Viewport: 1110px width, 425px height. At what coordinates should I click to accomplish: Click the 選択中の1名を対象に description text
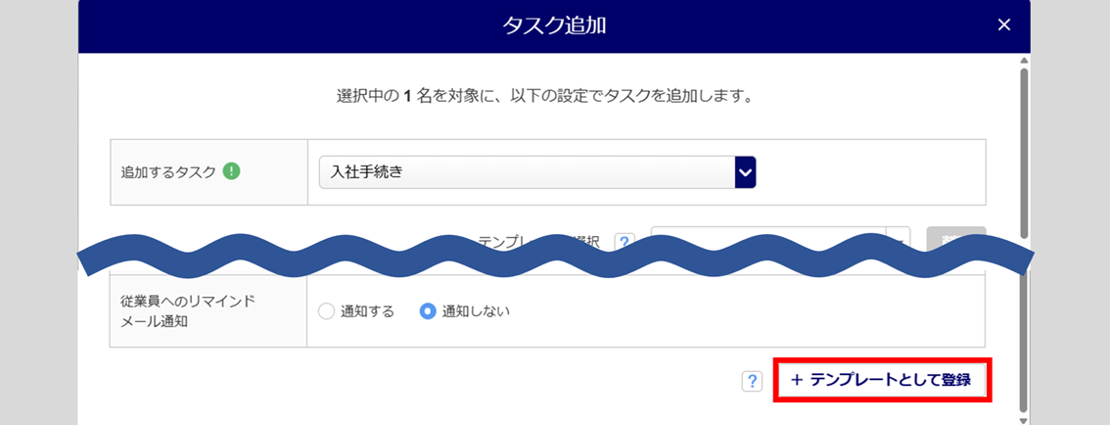click(543, 97)
